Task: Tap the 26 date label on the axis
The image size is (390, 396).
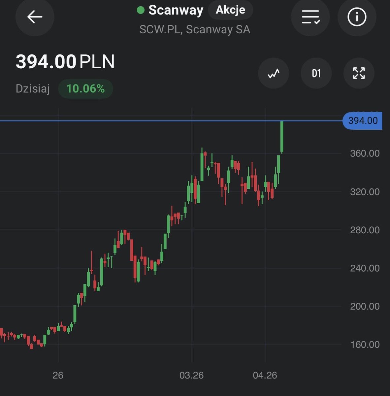Action: [58, 375]
